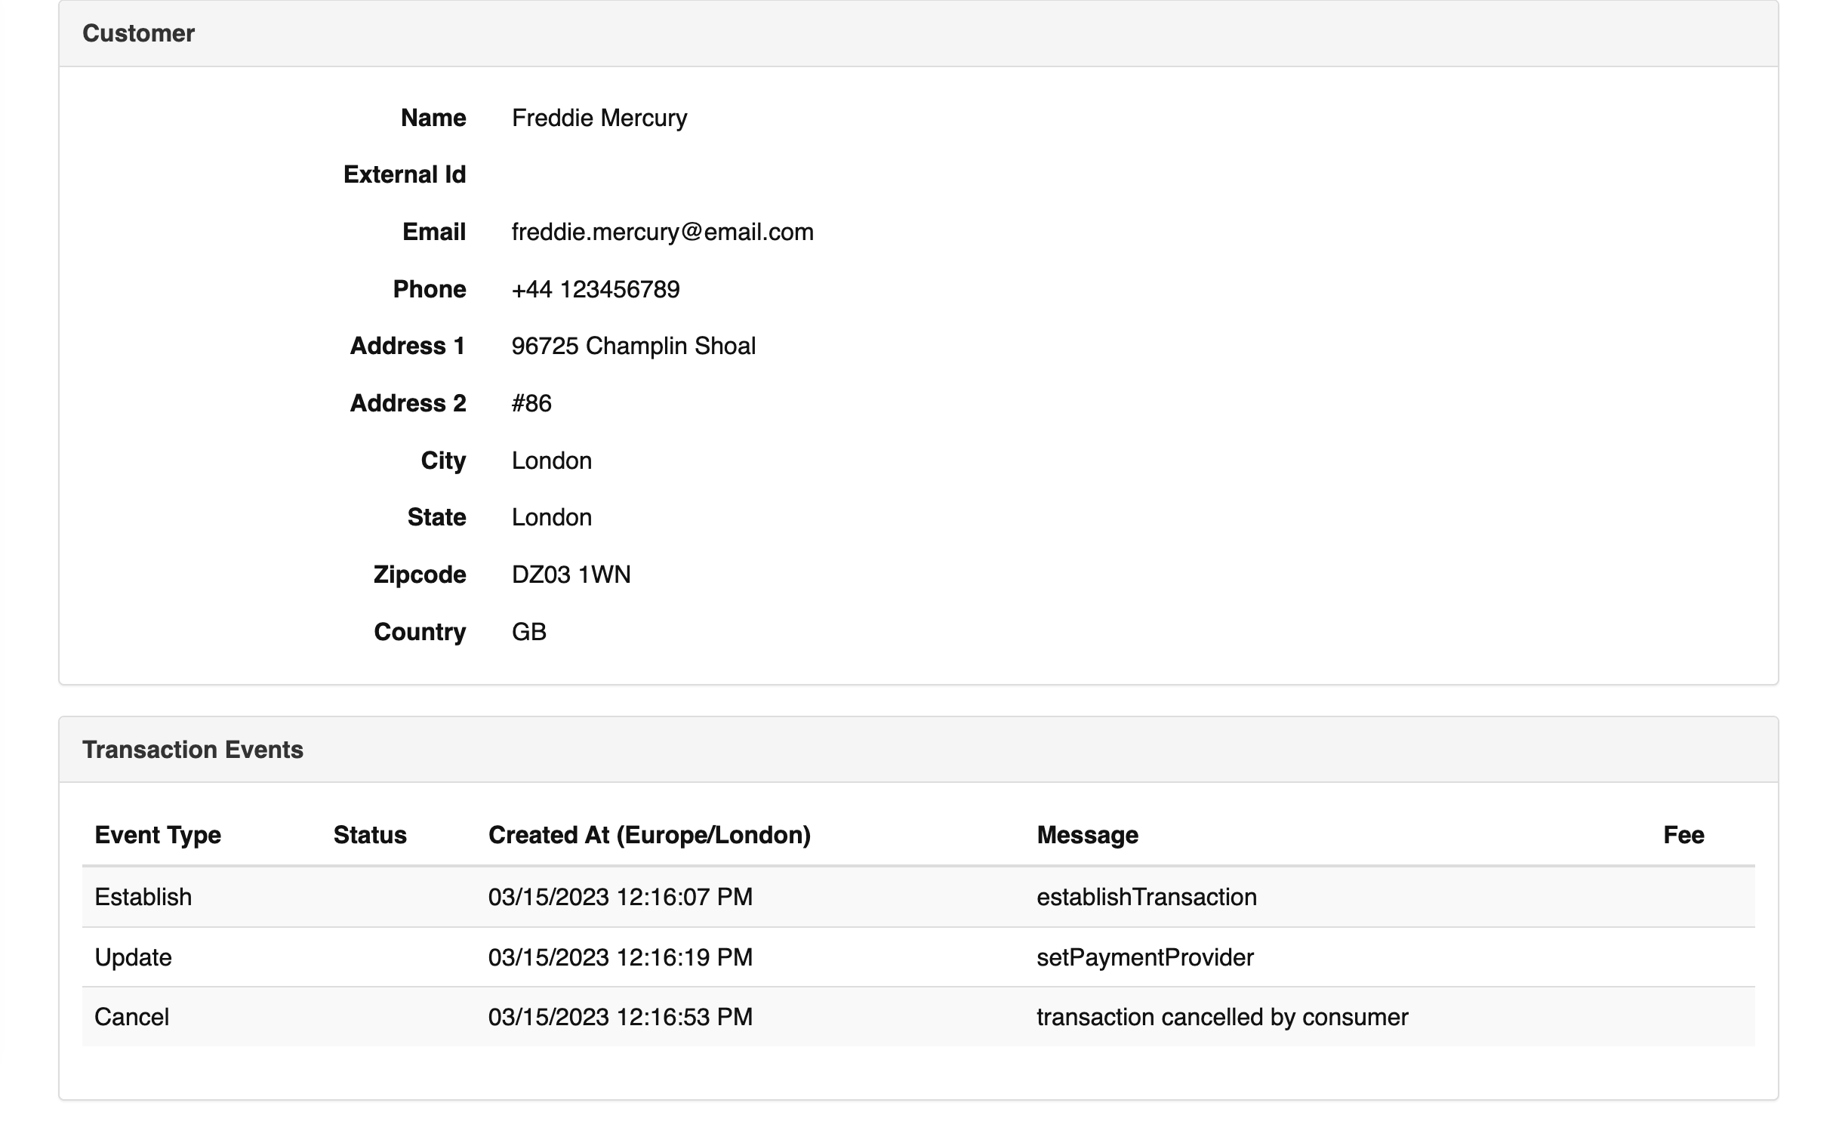Viewport: 1842px width, 1146px height.
Task: Select the Update setPaymentProvider row
Action: tap(916, 957)
